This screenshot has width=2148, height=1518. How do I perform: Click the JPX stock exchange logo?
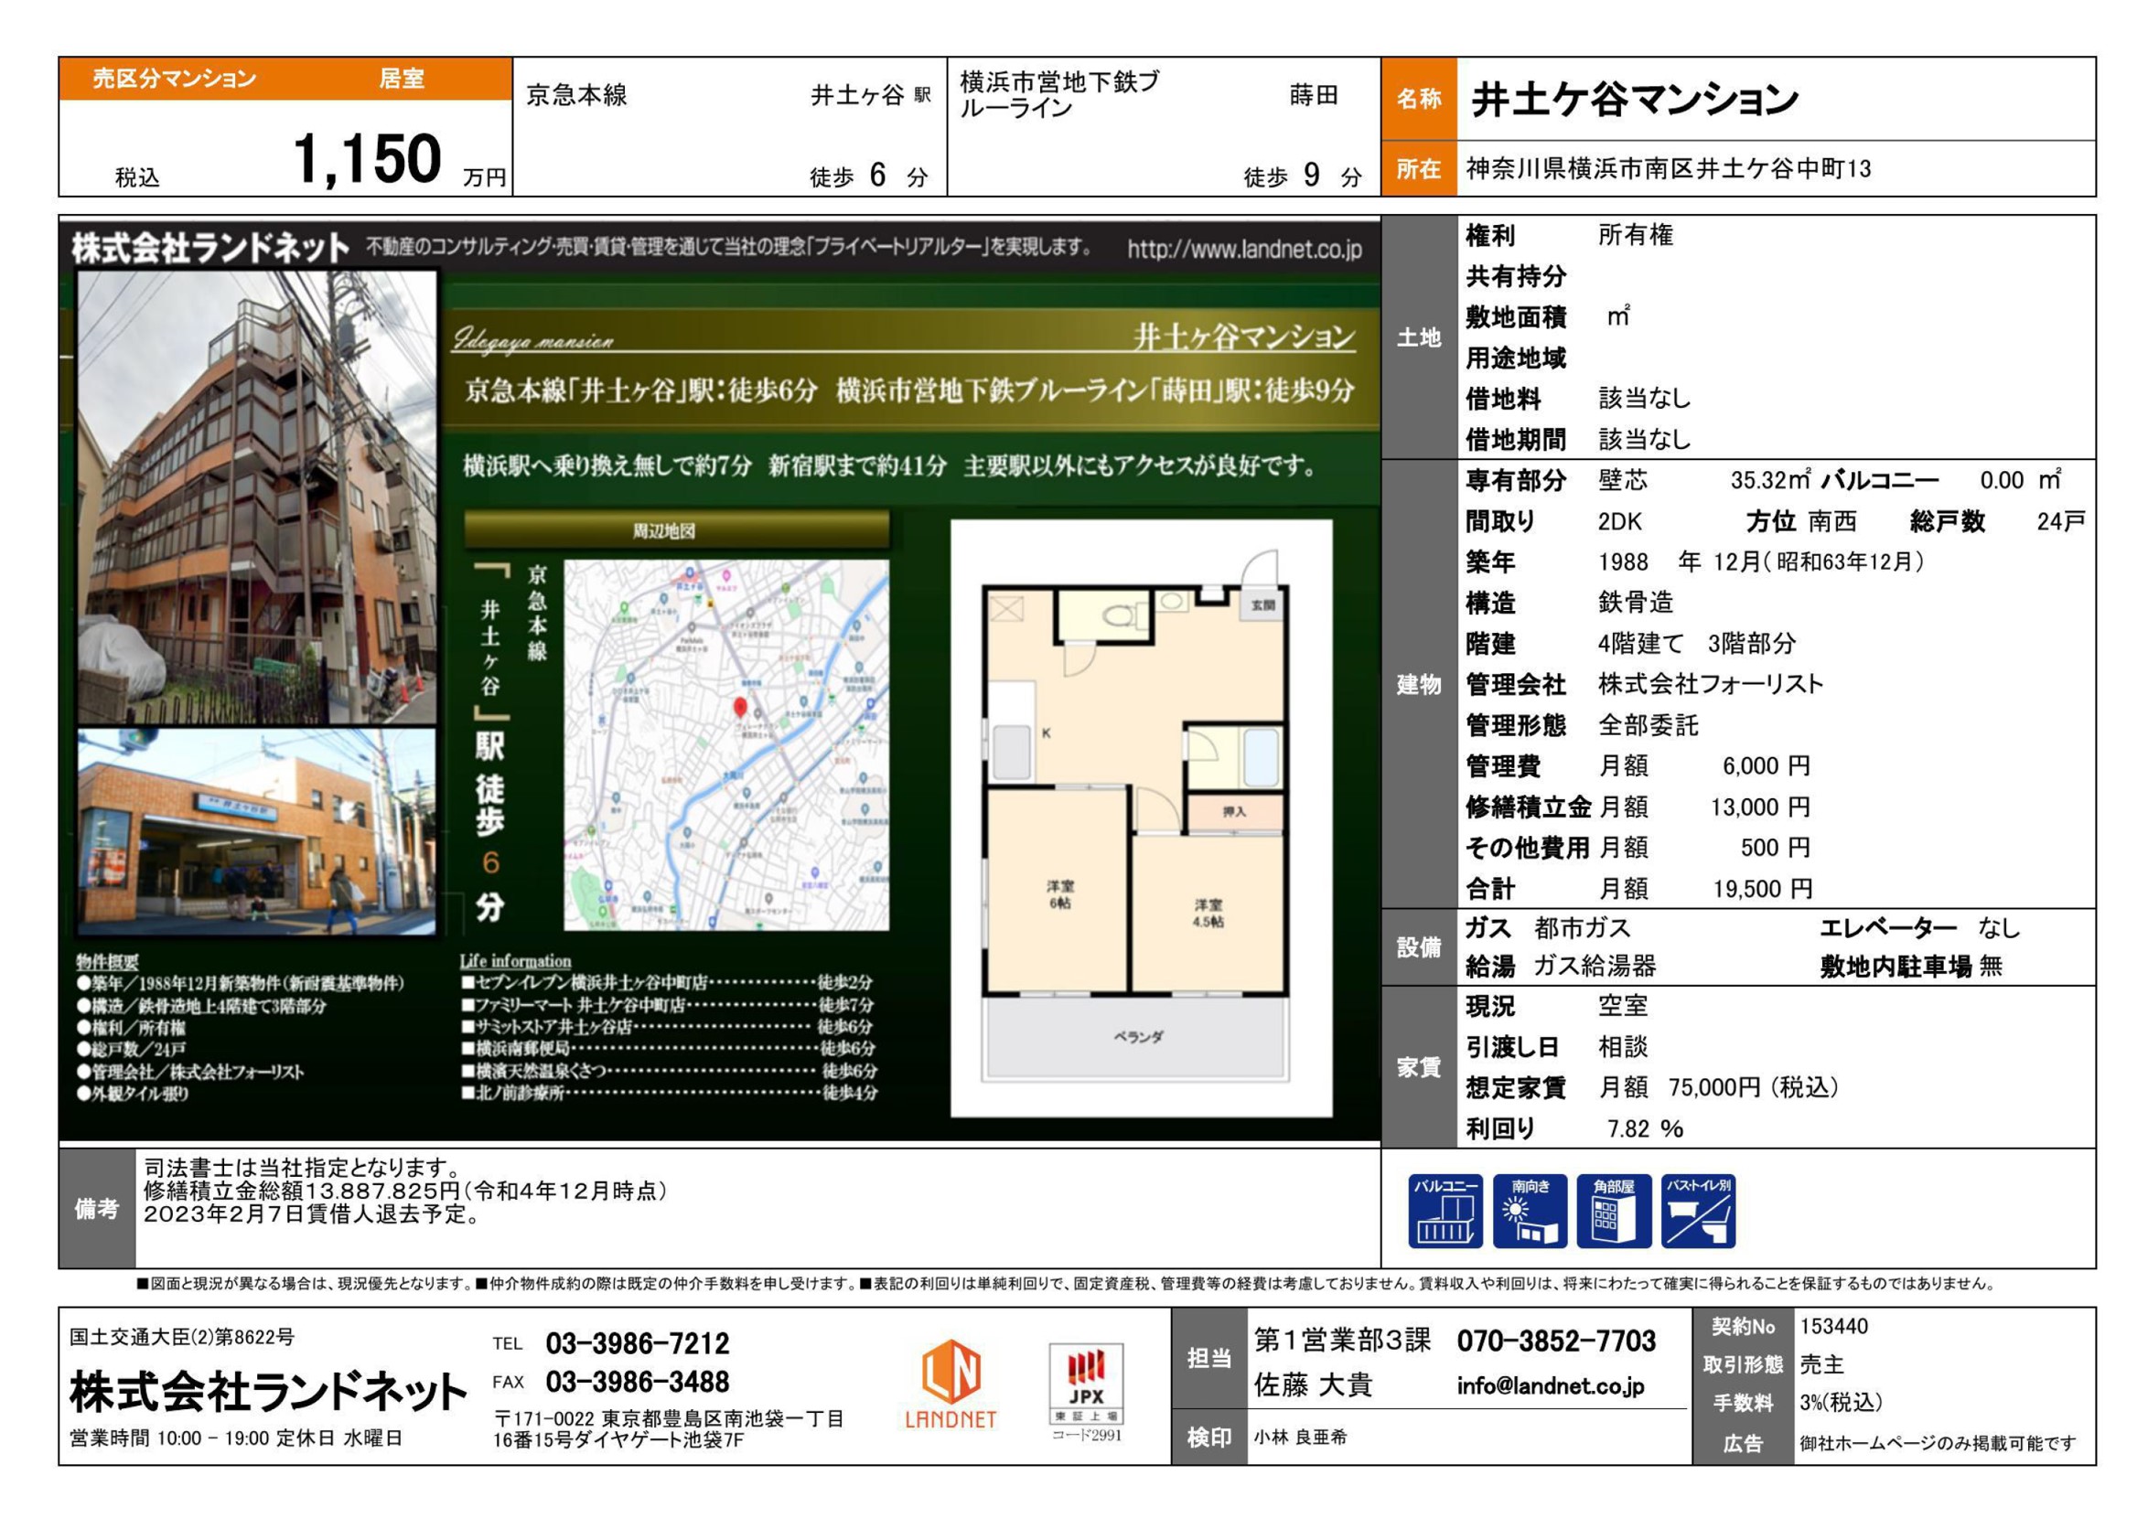(1085, 1383)
